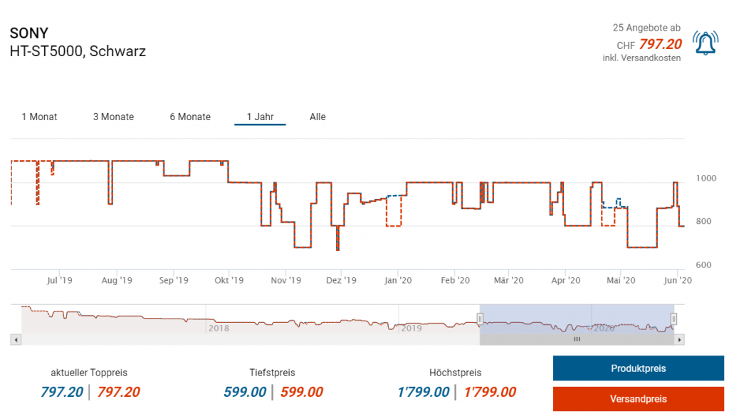This screenshot has width=729, height=416.
Task: Show the 6 Monate price history
Action: pyautogui.click(x=190, y=117)
